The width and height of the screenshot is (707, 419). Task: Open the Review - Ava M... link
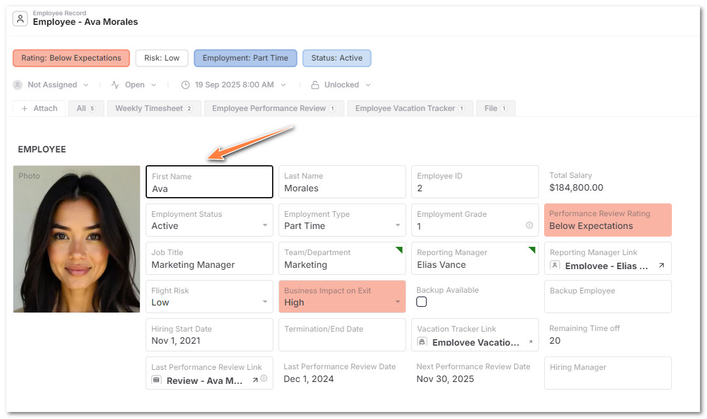(204, 381)
